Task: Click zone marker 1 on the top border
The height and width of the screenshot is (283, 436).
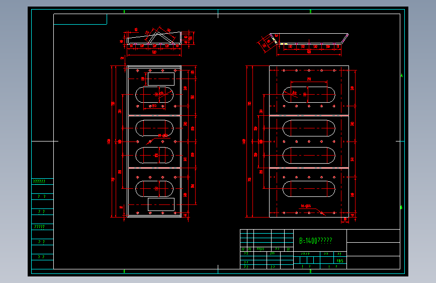Action: (x=124, y=12)
